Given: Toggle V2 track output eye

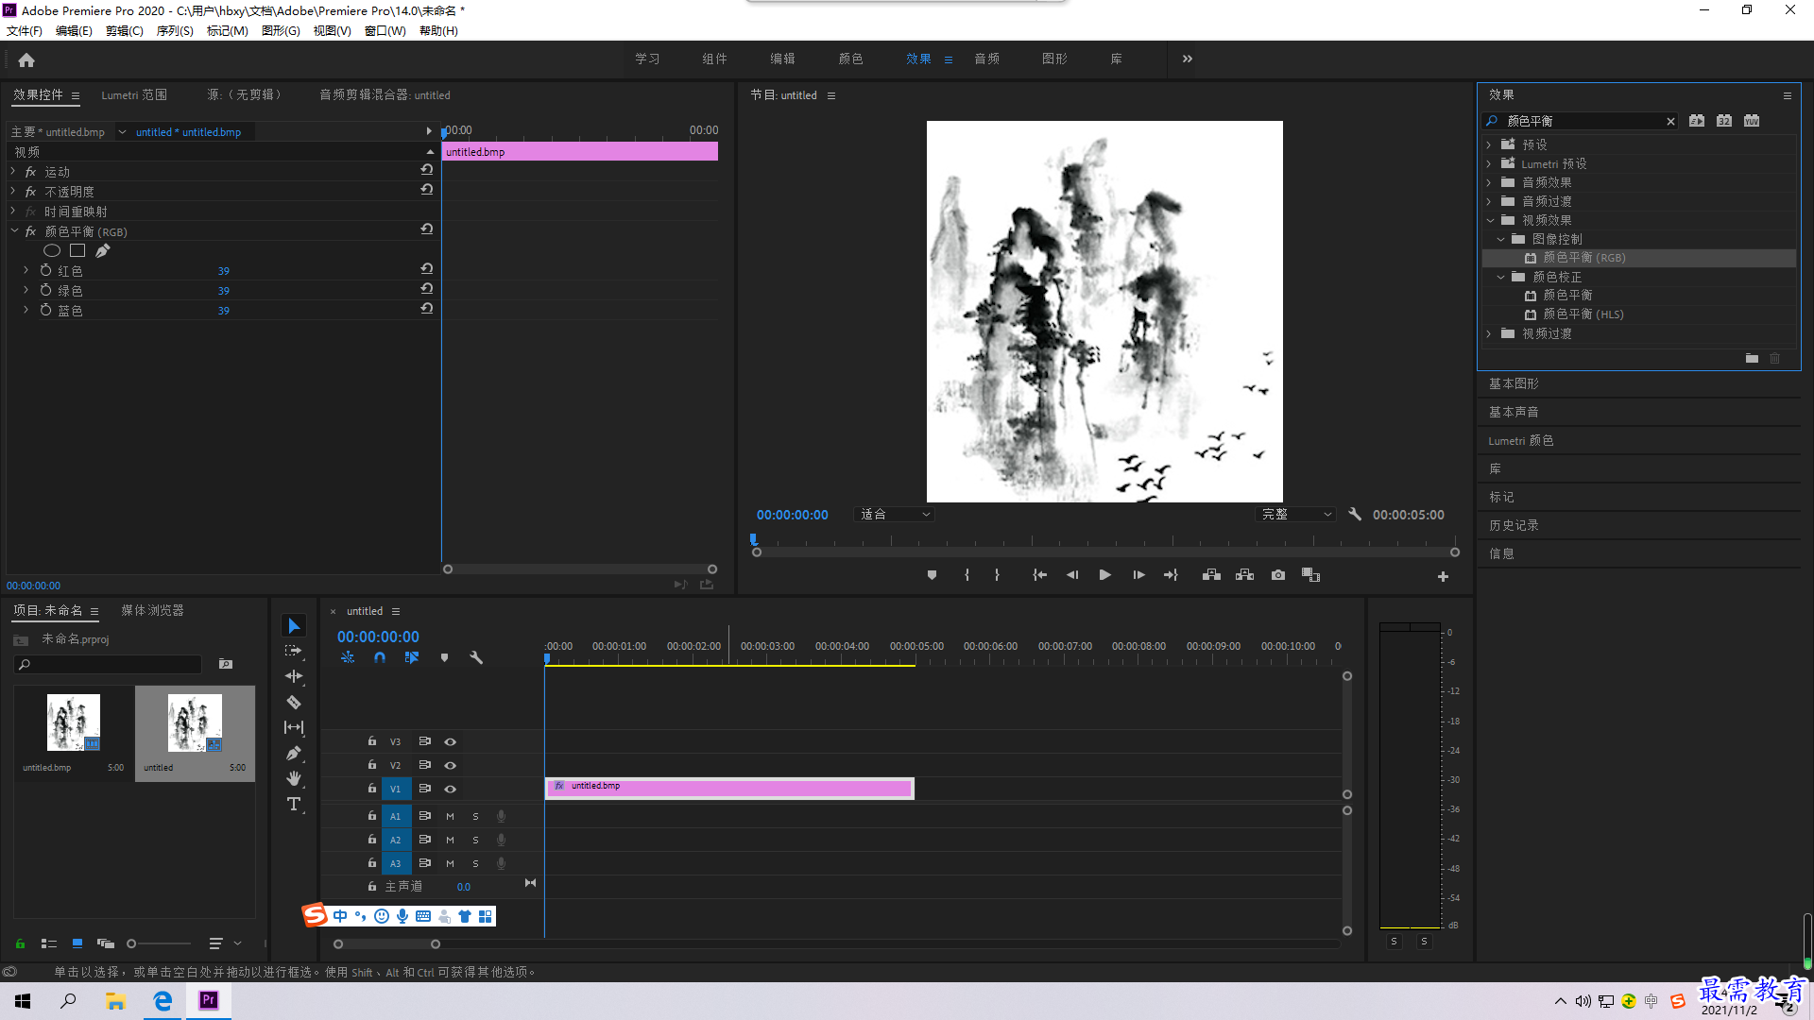Looking at the screenshot, I should 450,766.
